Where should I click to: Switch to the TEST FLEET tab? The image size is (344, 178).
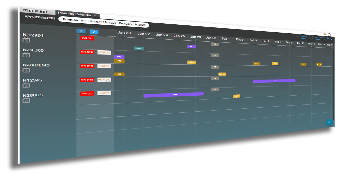(35, 11)
